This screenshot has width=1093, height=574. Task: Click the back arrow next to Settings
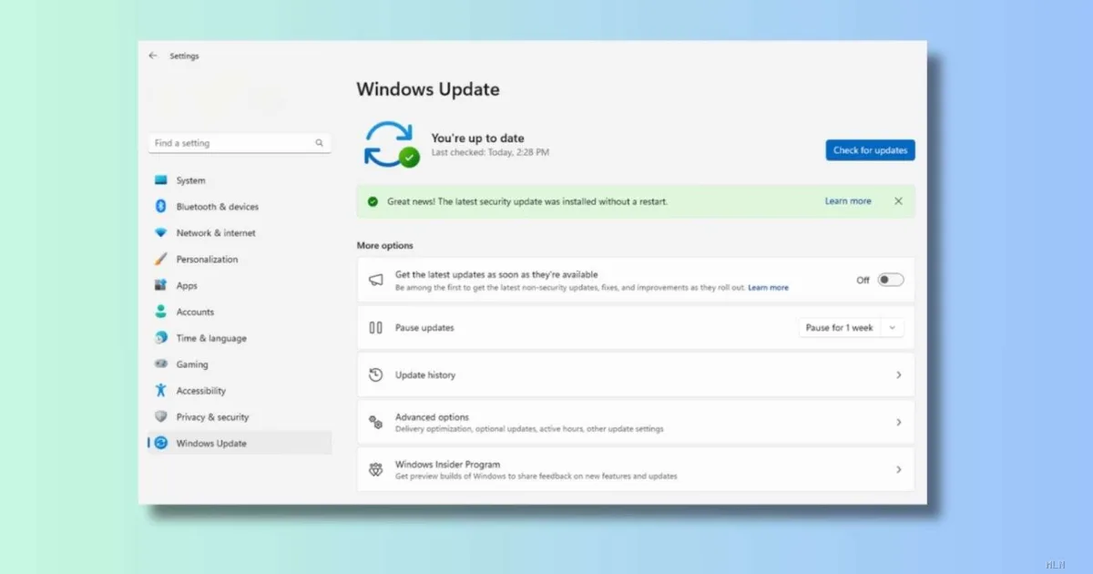click(153, 56)
